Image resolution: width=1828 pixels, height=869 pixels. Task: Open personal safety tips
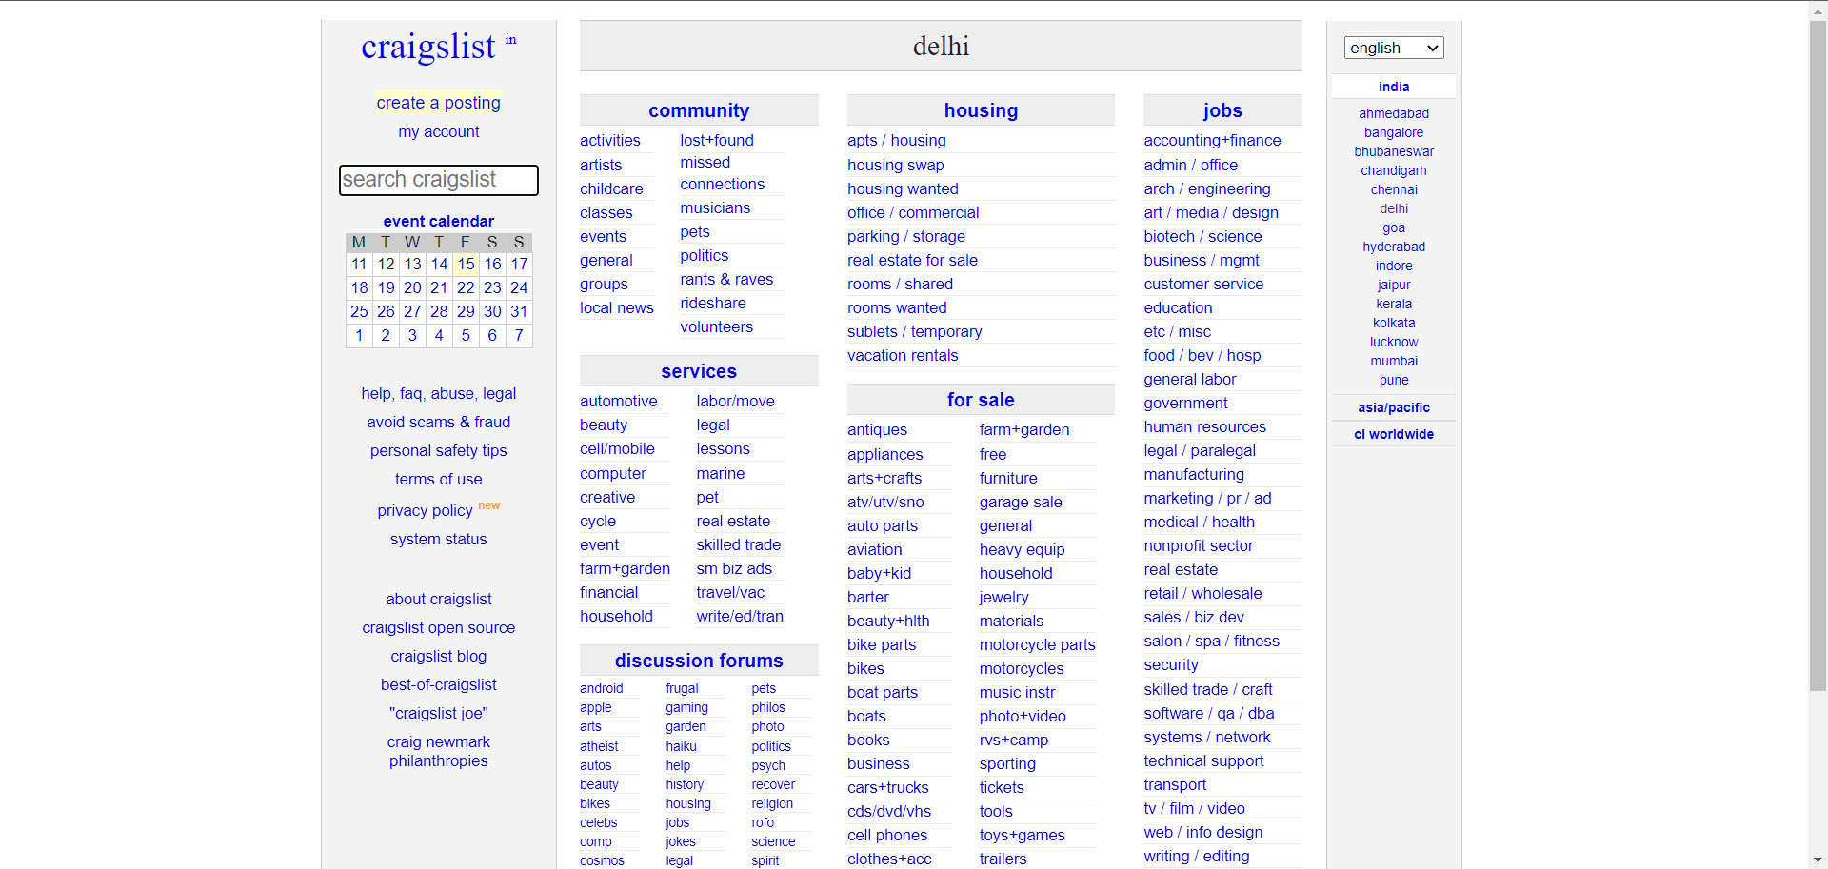(439, 450)
